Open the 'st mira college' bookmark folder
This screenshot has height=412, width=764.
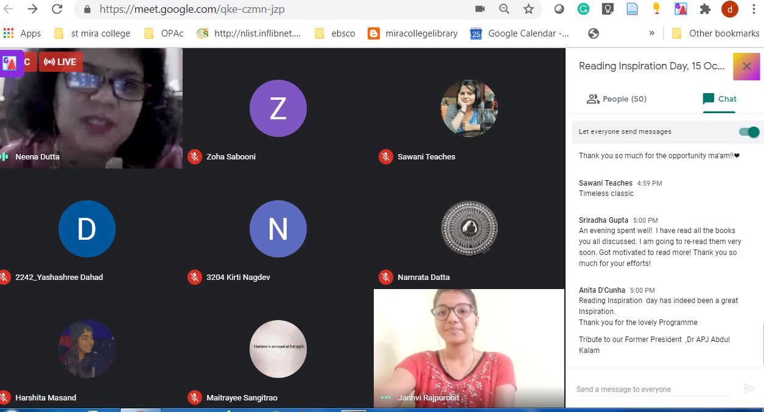[x=93, y=33]
